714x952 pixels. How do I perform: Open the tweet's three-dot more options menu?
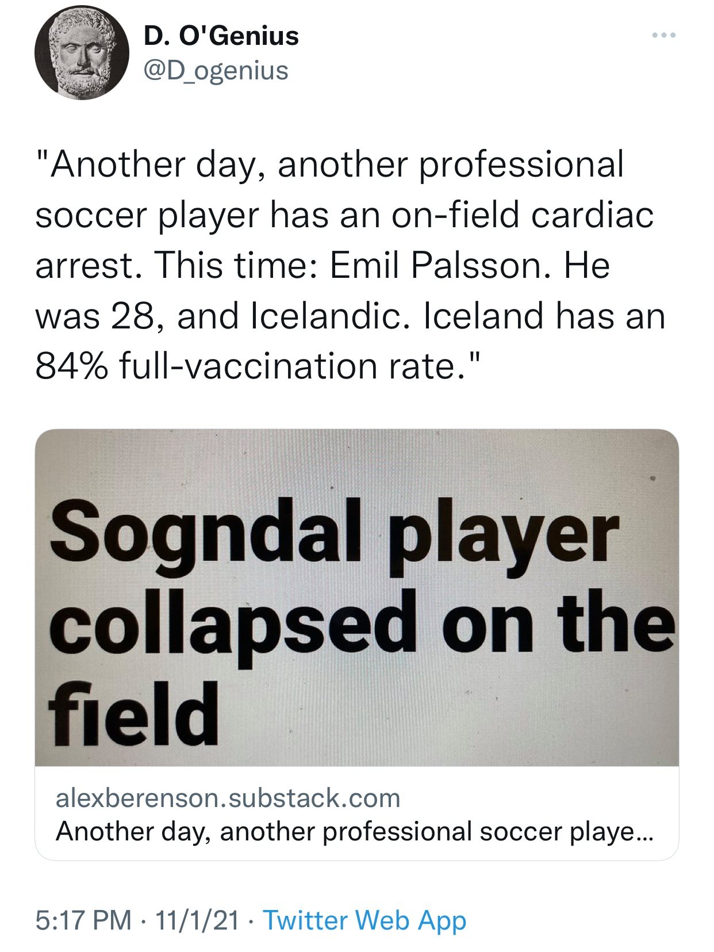pos(664,36)
